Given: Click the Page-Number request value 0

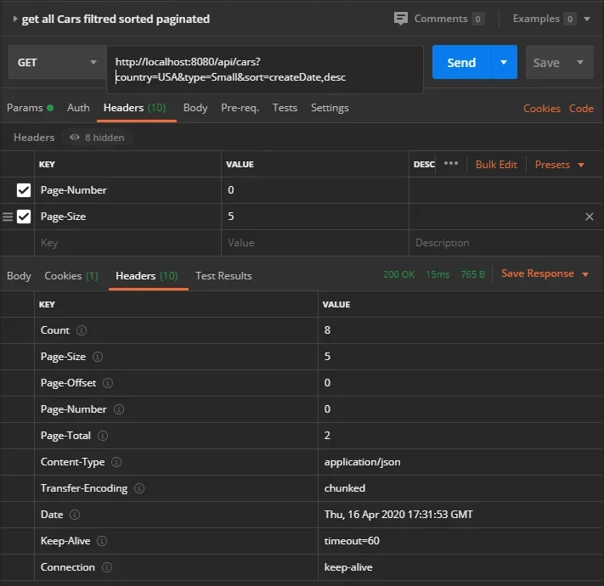Looking at the screenshot, I should [231, 190].
